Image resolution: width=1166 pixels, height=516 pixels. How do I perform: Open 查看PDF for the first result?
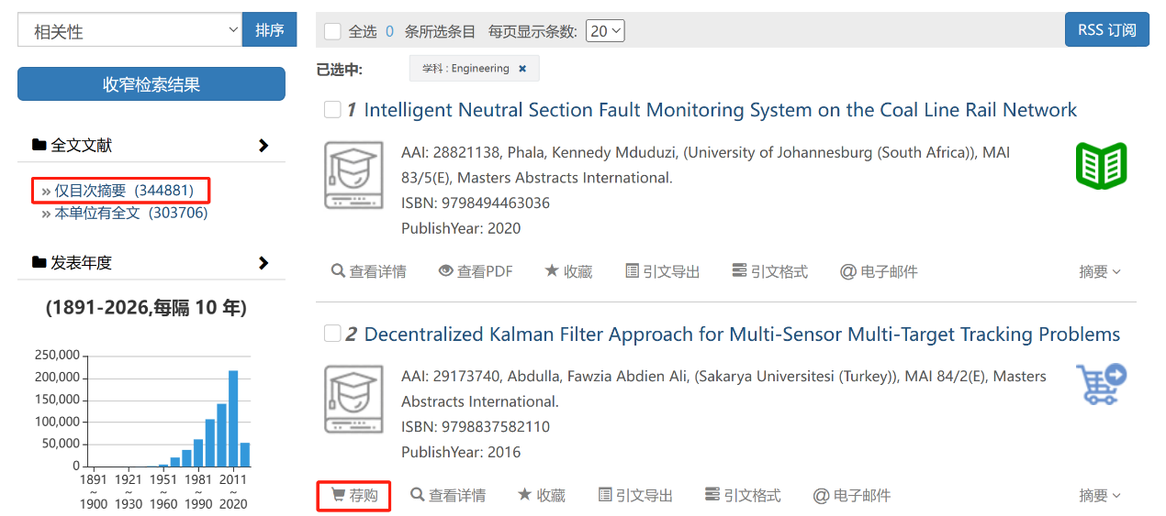click(x=476, y=271)
